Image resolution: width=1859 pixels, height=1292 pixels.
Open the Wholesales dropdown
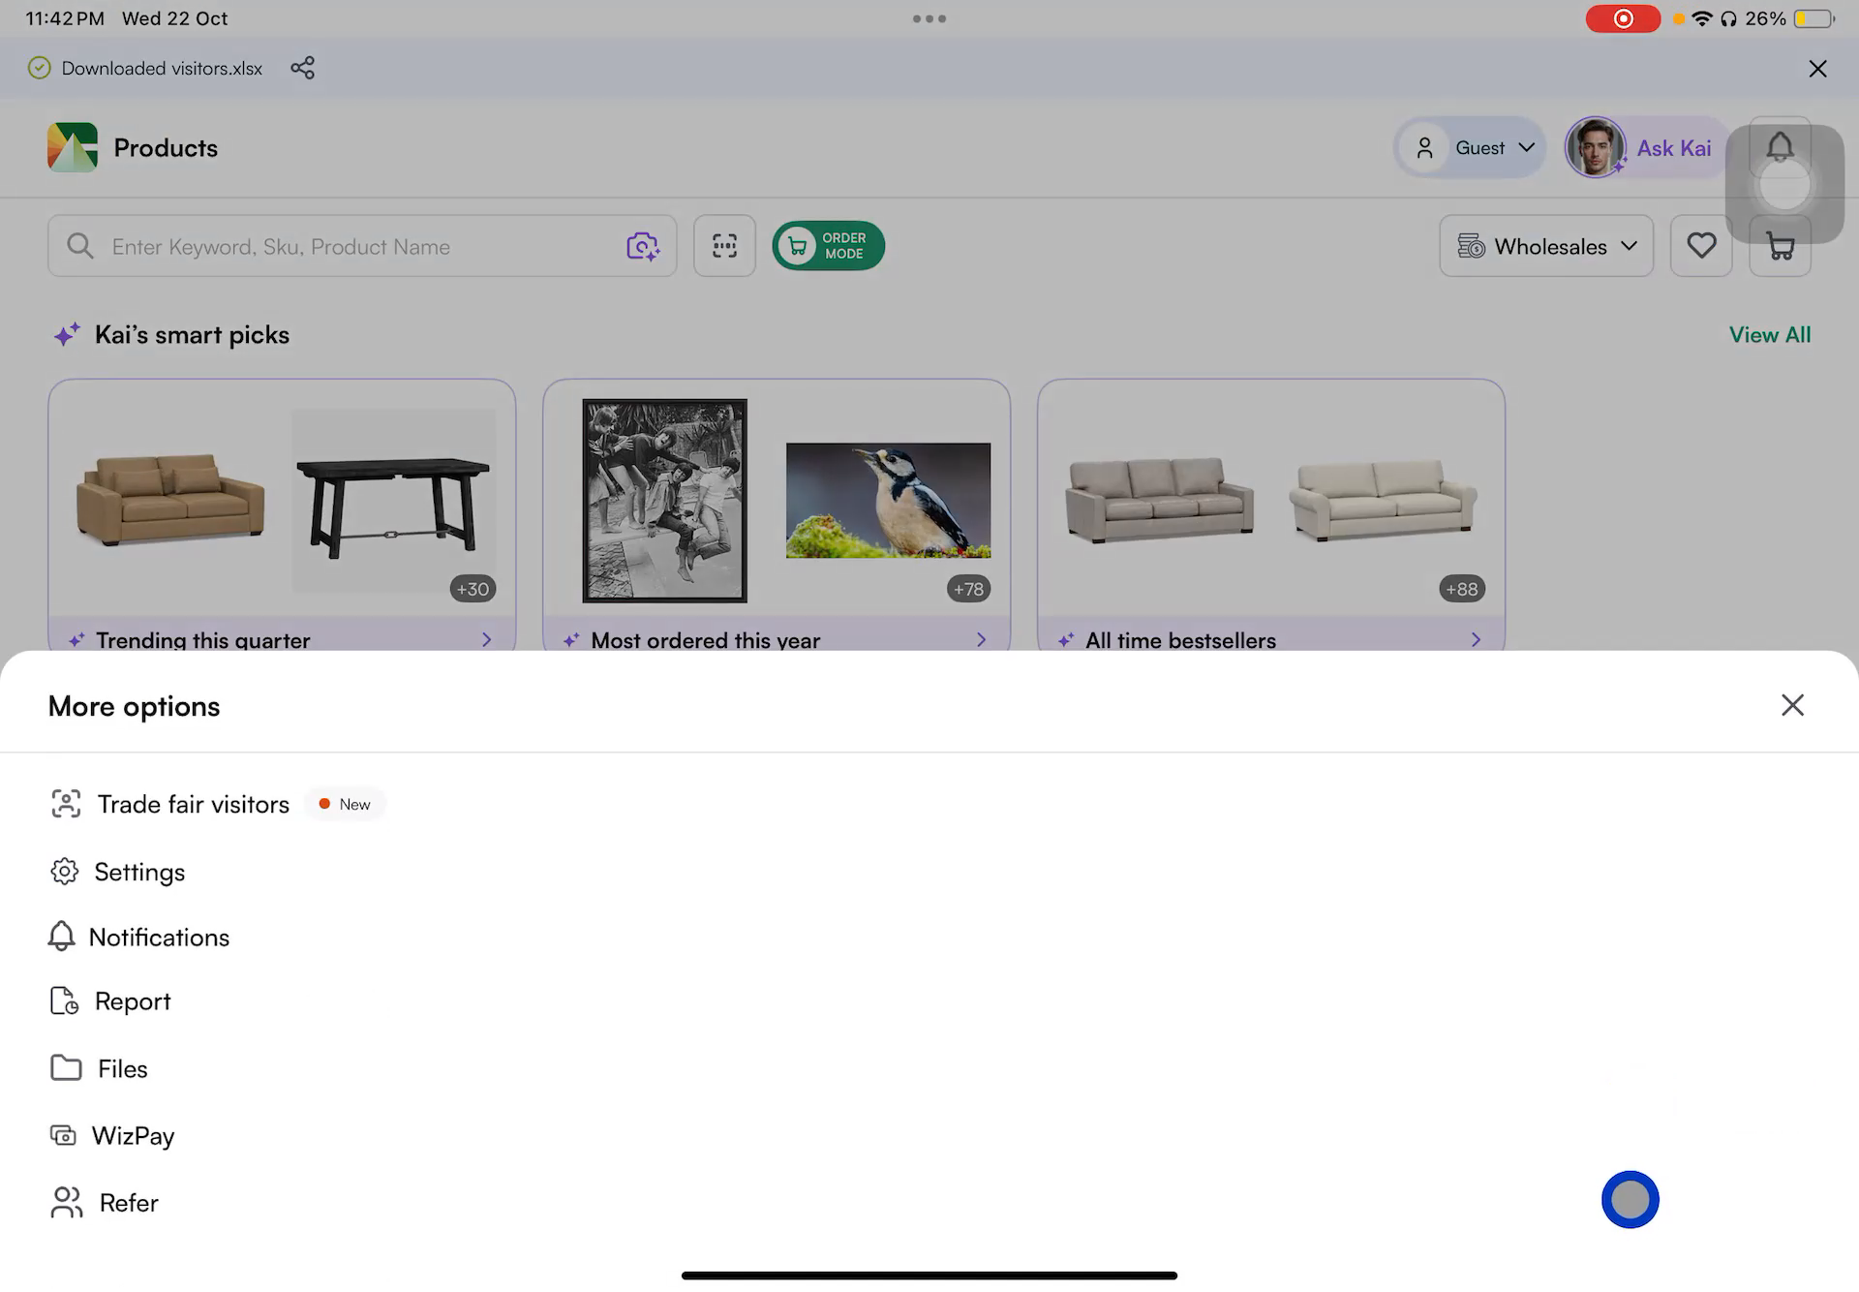[1546, 246]
